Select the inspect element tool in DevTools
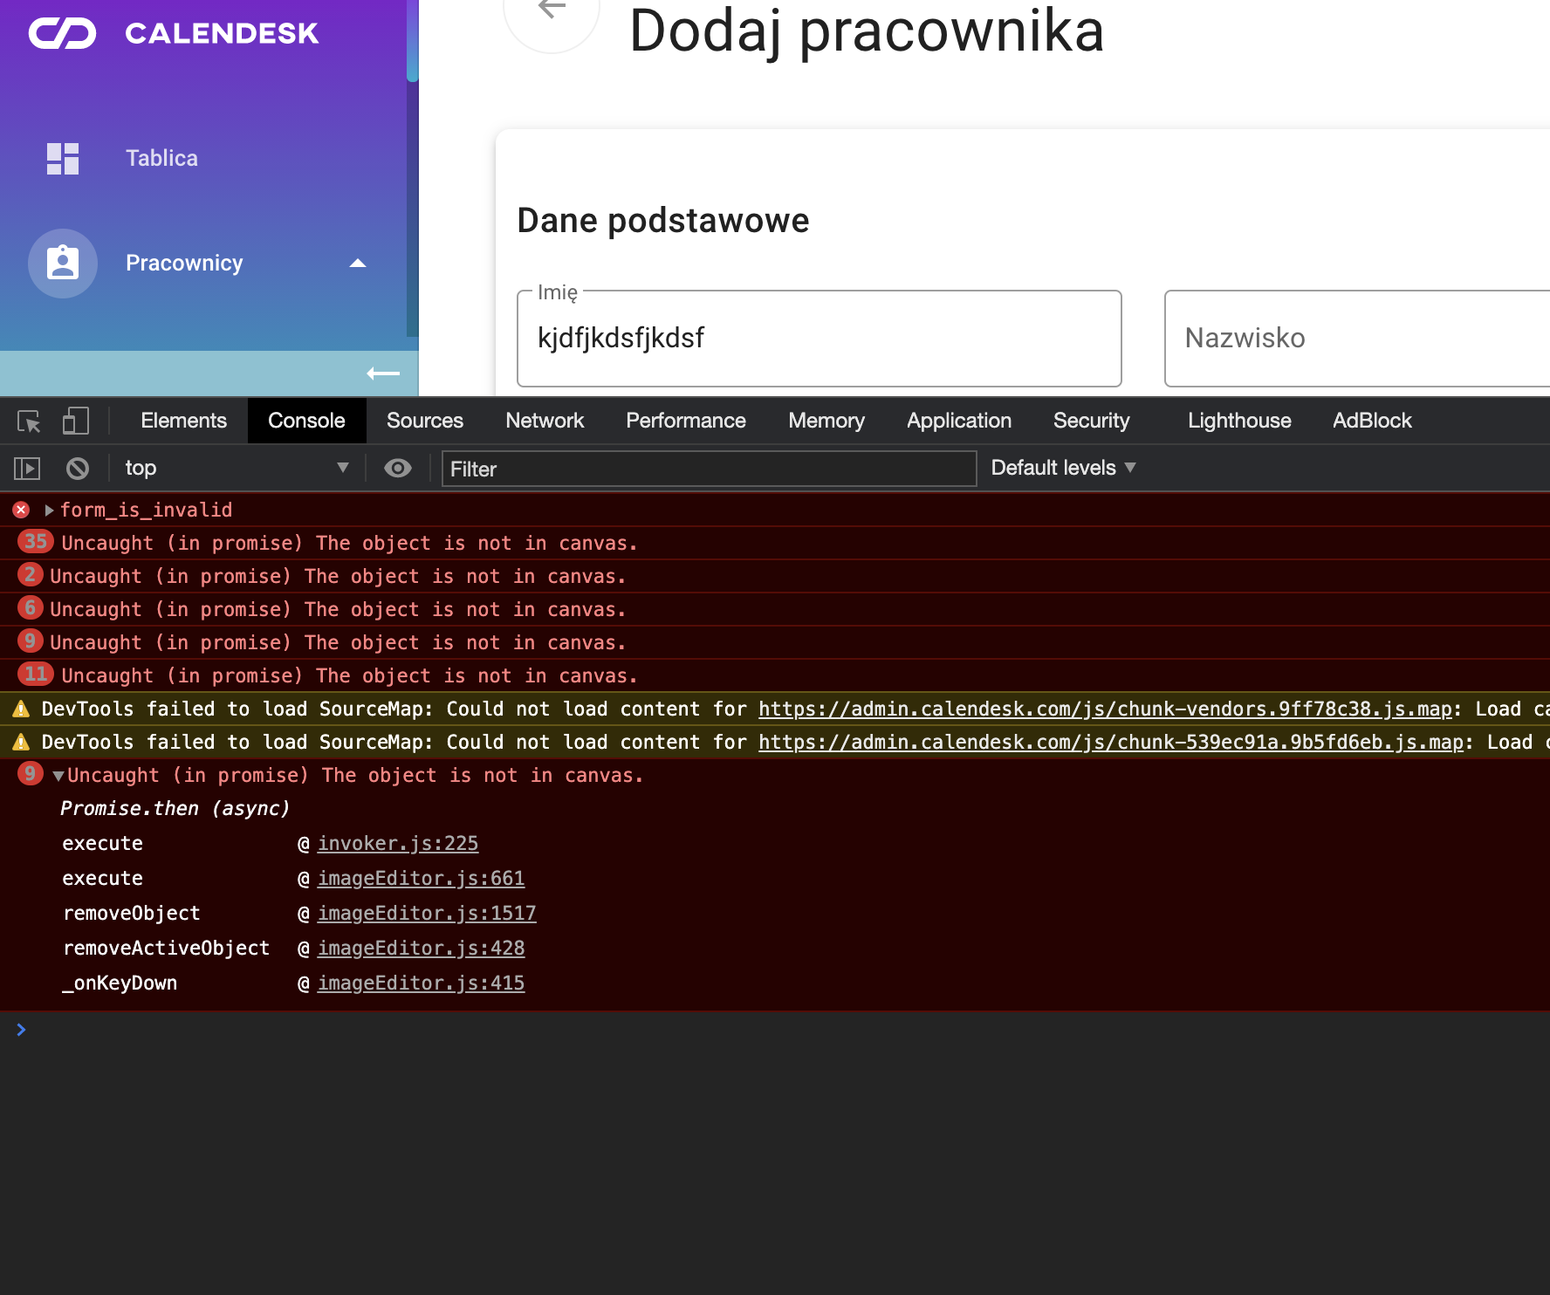 29,421
